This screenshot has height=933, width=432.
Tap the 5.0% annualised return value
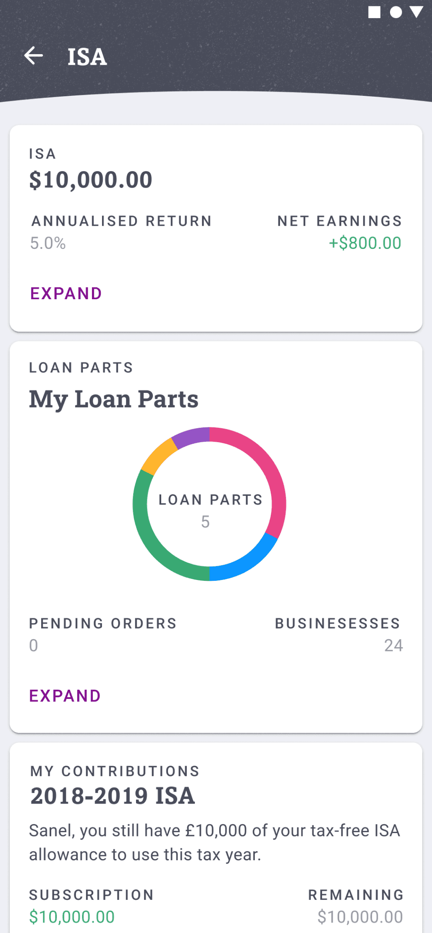coord(48,243)
